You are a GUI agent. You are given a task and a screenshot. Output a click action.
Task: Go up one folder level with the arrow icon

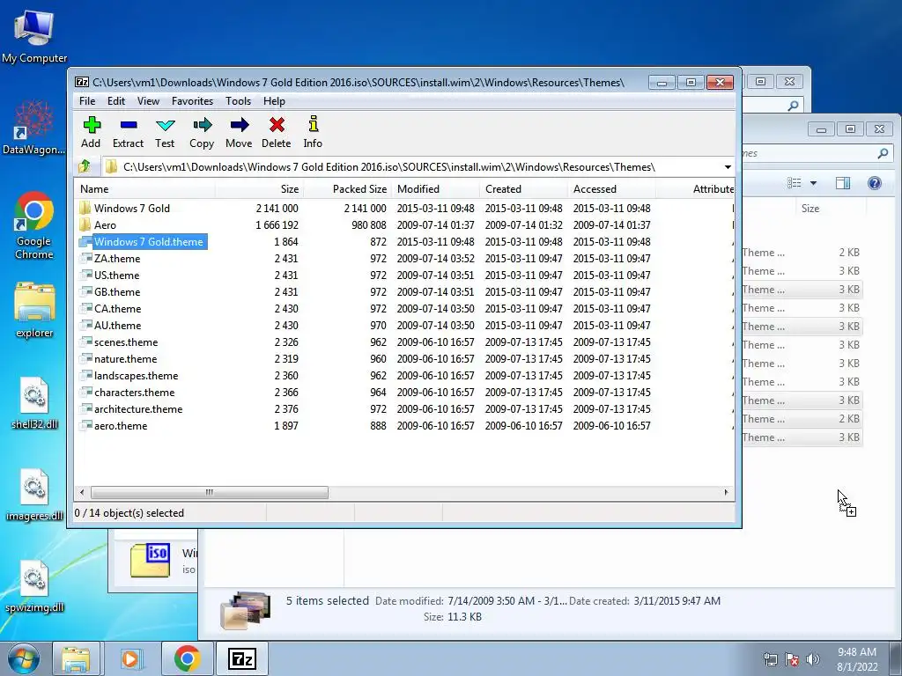coord(85,166)
